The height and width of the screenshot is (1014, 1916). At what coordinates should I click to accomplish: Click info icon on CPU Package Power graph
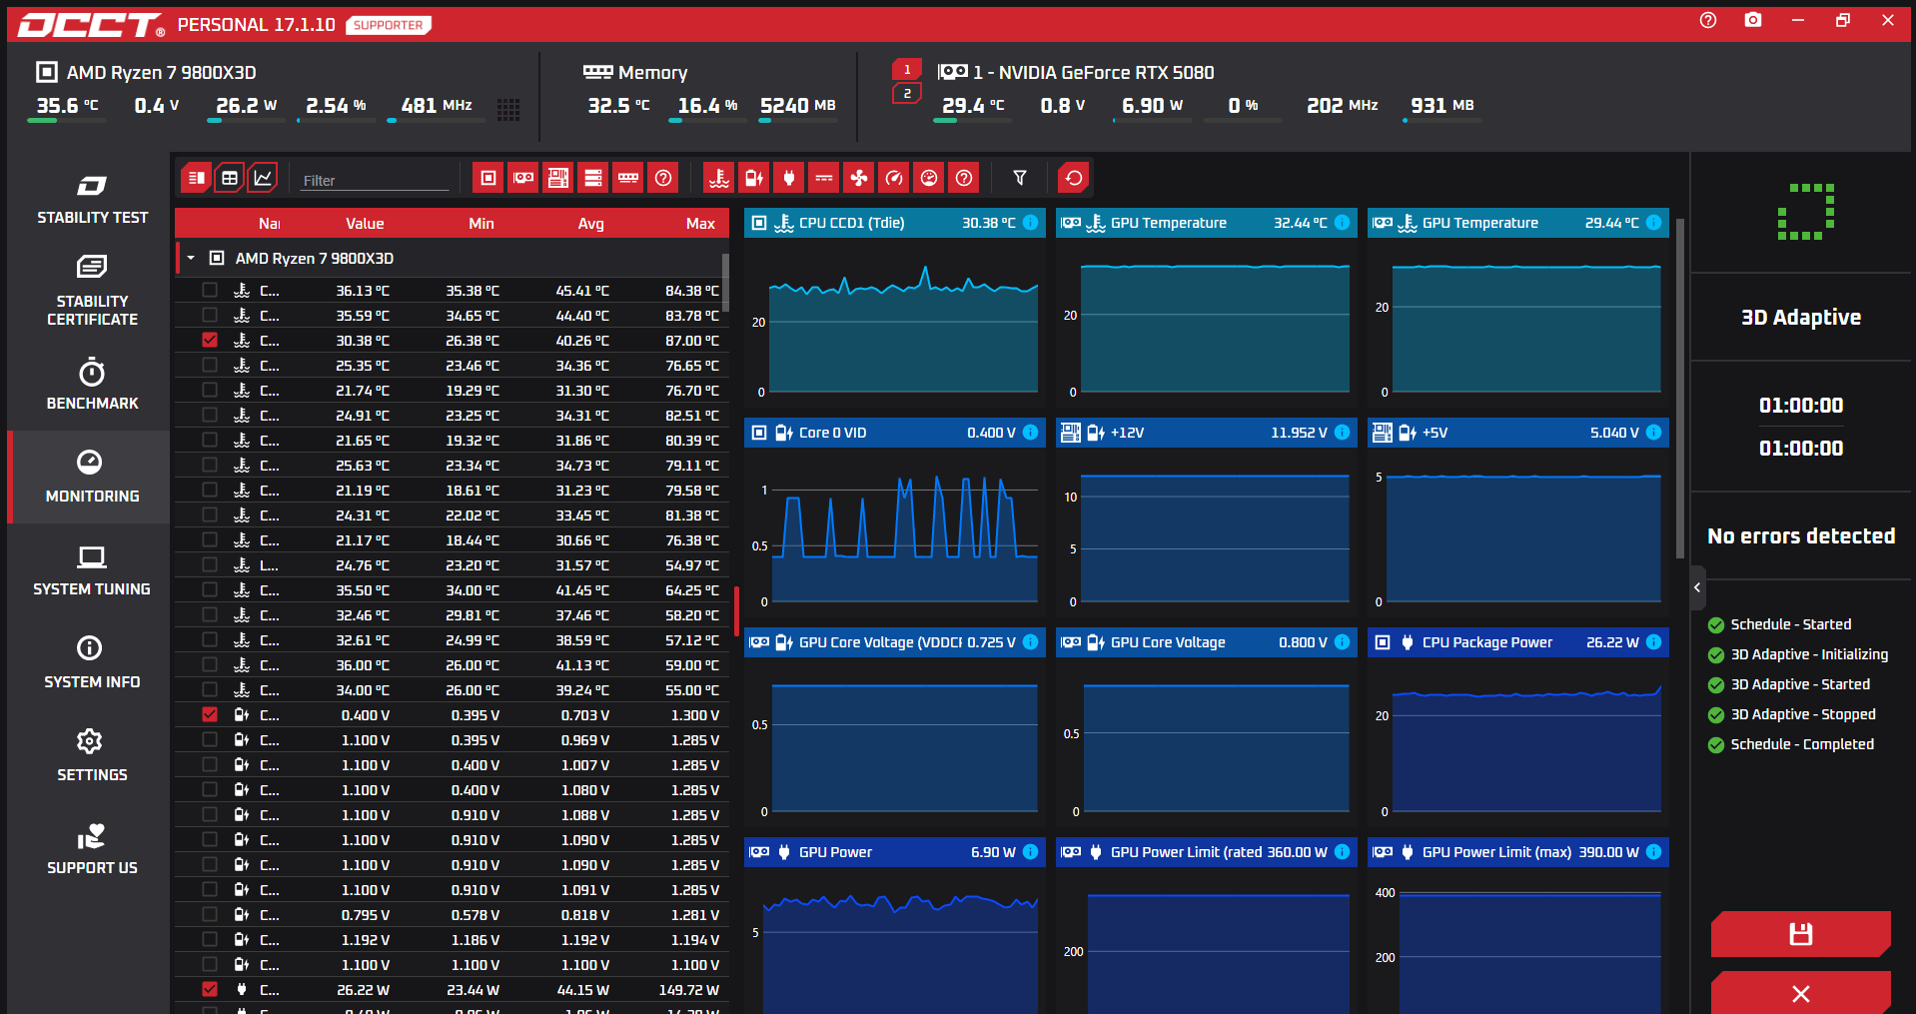coord(1654,642)
